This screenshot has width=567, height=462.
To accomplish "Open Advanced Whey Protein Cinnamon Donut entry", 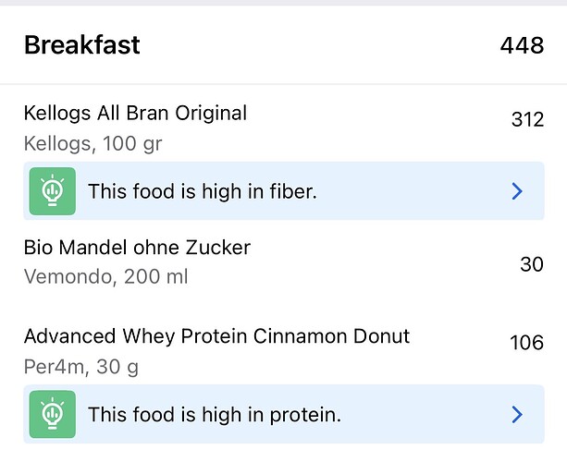I will [216, 336].
